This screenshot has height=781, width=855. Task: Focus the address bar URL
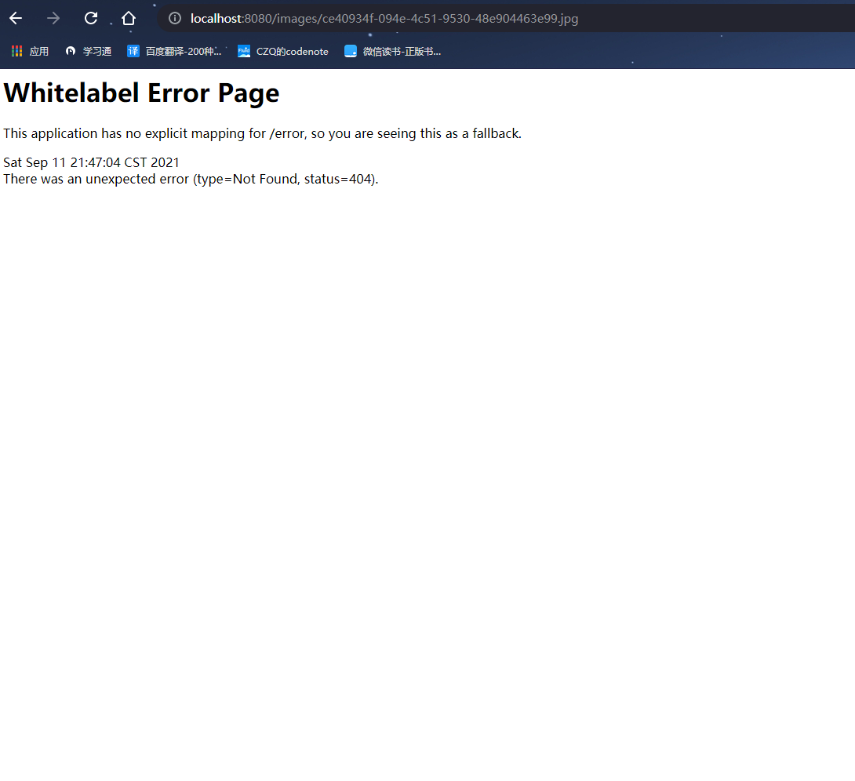coord(384,18)
